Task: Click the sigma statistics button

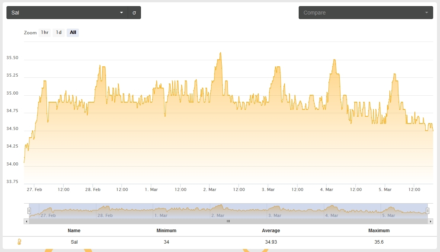Action: click(x=134, y=13)
